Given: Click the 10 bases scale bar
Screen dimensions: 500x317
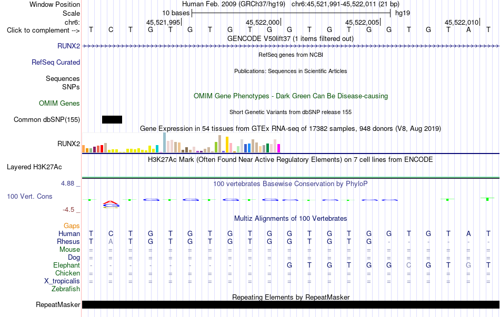Looking at the screenshot, I should [x=291, y=13].
